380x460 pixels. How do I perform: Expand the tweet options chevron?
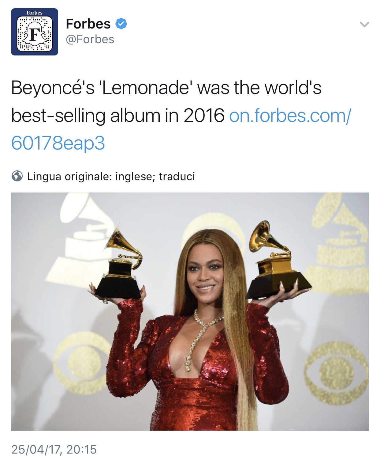[364, 24]
